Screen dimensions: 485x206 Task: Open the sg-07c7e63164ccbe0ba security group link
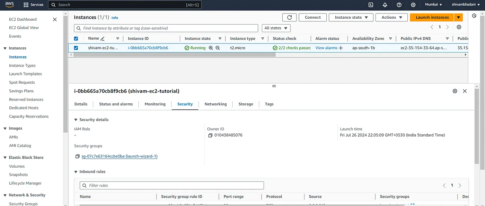(x=119, y=156)
